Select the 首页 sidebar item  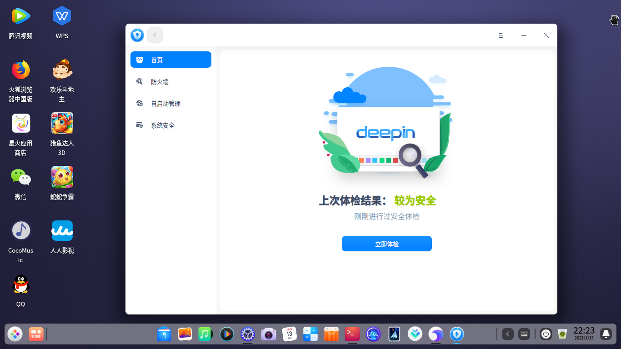170,60
